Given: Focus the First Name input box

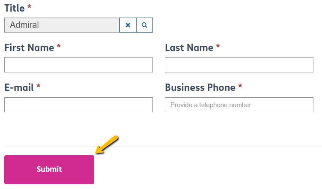Looking at the screenshot, I should (x=78, y=65).
